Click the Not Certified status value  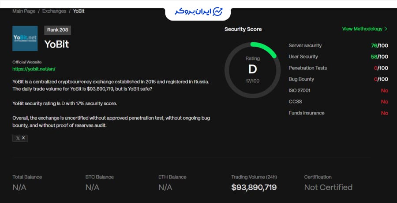328,187
